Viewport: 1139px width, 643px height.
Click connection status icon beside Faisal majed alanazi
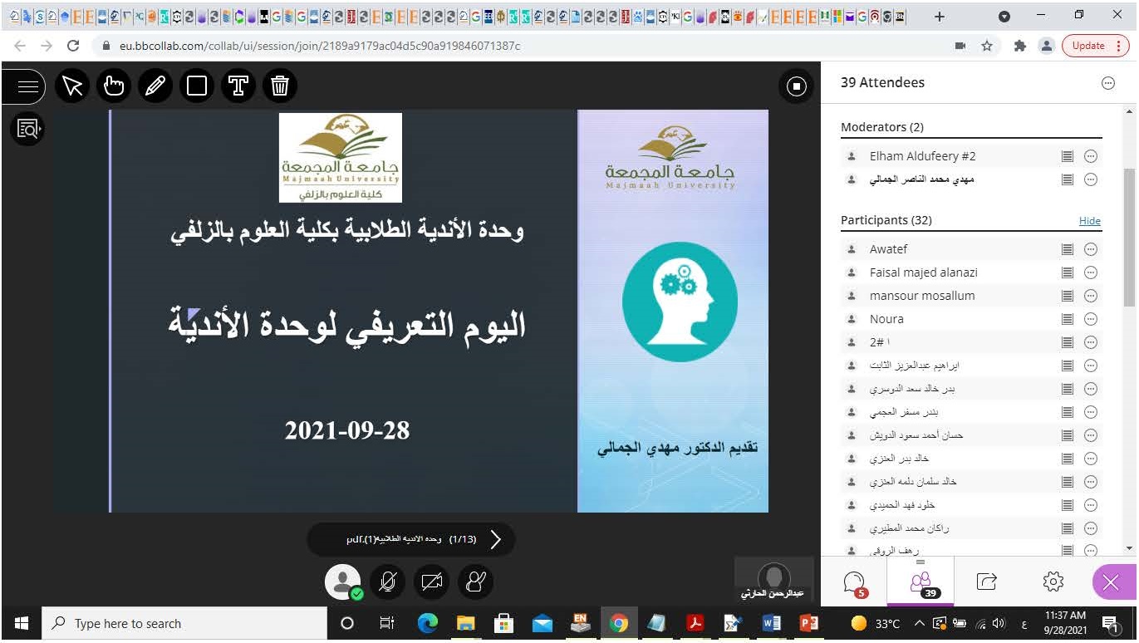pyautogui.click(x=1068, y=272)
